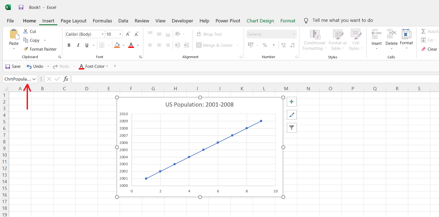
Task: Click the Format Painter brush
Action: [x=26, y=49]
